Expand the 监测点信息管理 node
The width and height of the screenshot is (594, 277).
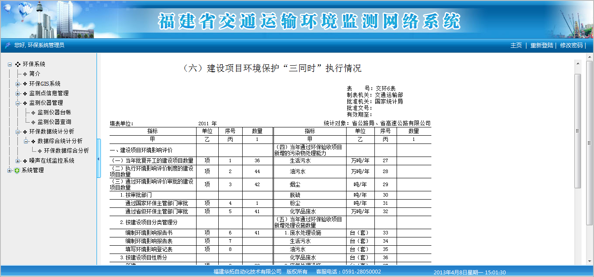coord(18,93)
